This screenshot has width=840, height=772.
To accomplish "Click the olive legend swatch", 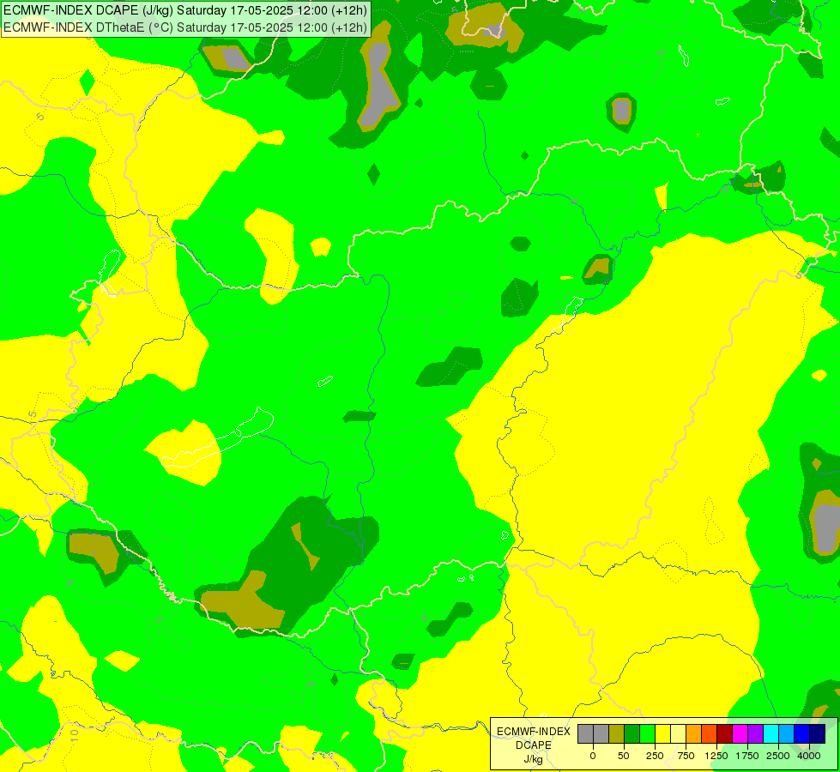I will pyautogui.click(x=617, y=734).
